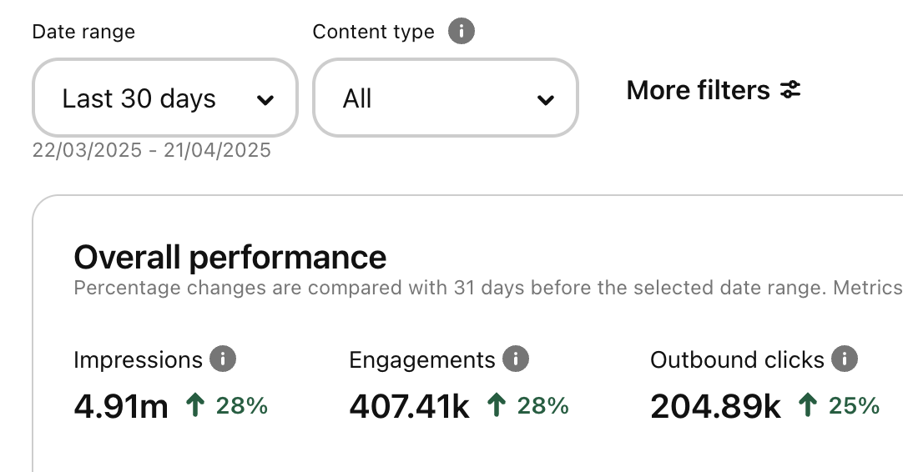This screenshot has width=903, height=472.
Task: Click the green up arrow beside Engagements 28%
Action: pyautogui.click(x=496, y=404)
